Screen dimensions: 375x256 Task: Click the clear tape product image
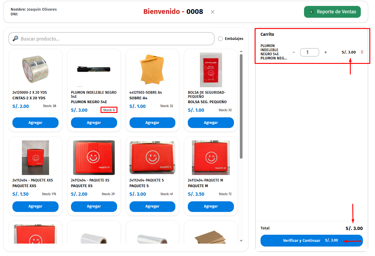pyautogui.click(x=35, y=70)
